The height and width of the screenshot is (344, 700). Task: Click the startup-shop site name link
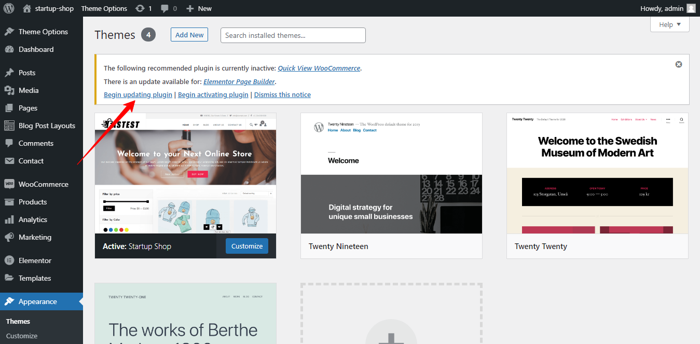(x=54, y=8)
